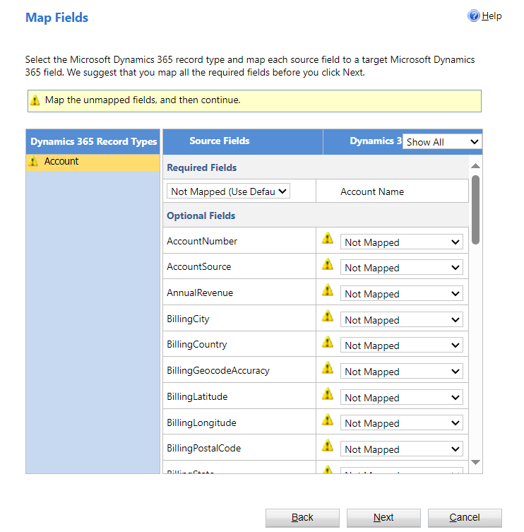Open the Show All filter dropdown

click(x=442, y=142)
